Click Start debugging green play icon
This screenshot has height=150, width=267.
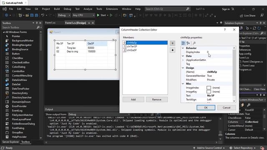click(x=98, y=15)
